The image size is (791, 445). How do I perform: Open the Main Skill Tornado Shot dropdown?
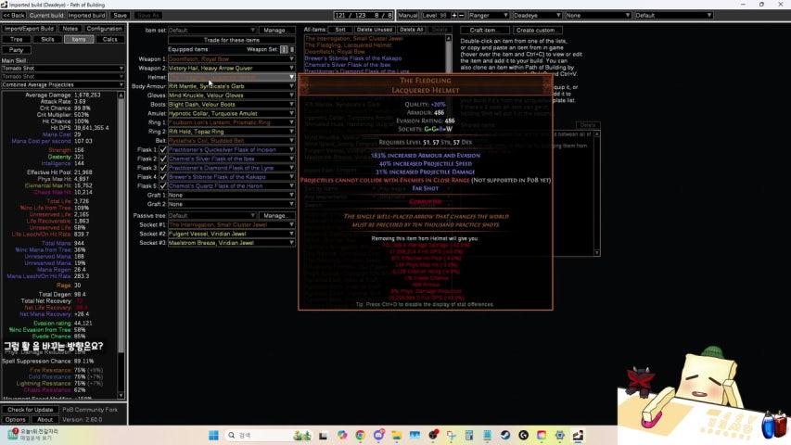click(63, 68)
